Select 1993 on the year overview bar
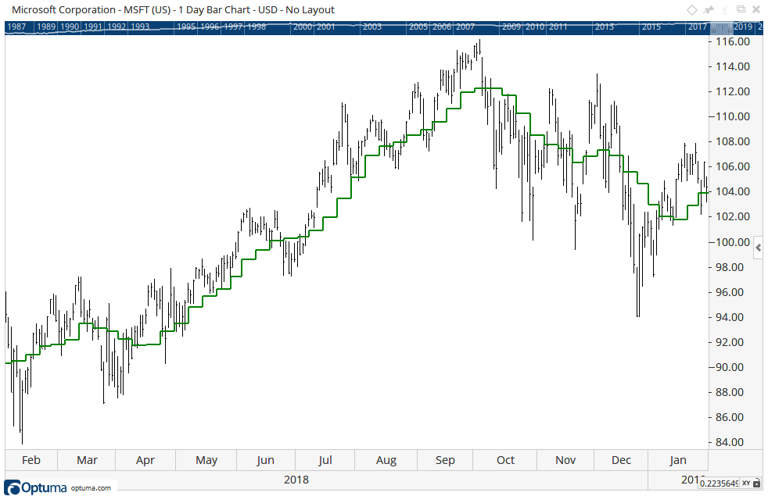Viewport: 768px width, 496px height. [x=140, y=27]
